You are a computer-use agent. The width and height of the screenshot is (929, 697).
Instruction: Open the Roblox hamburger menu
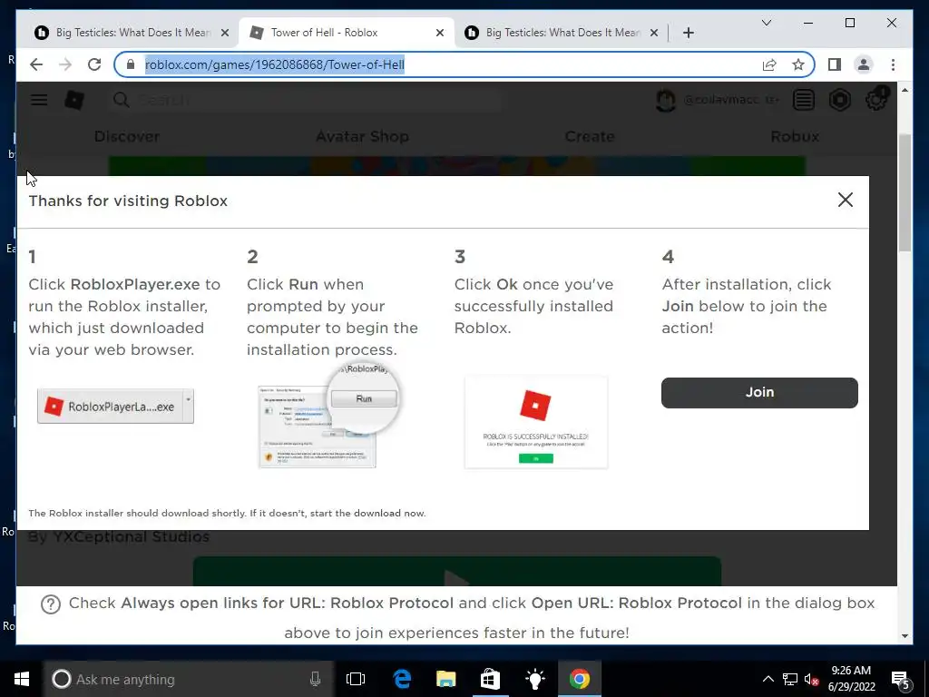39,100
